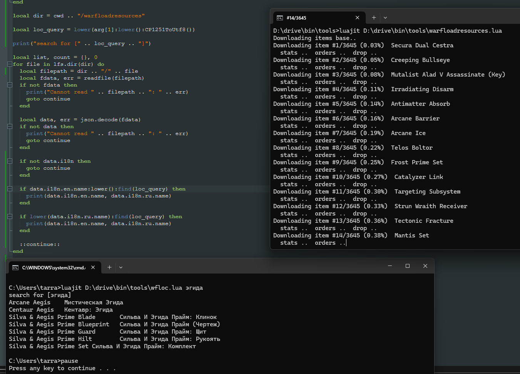Image resolution: width=520 pixels, height=374 pixels.
Task: Click item name 'Frost Prime Set'
Action: (x=417, y=162)
